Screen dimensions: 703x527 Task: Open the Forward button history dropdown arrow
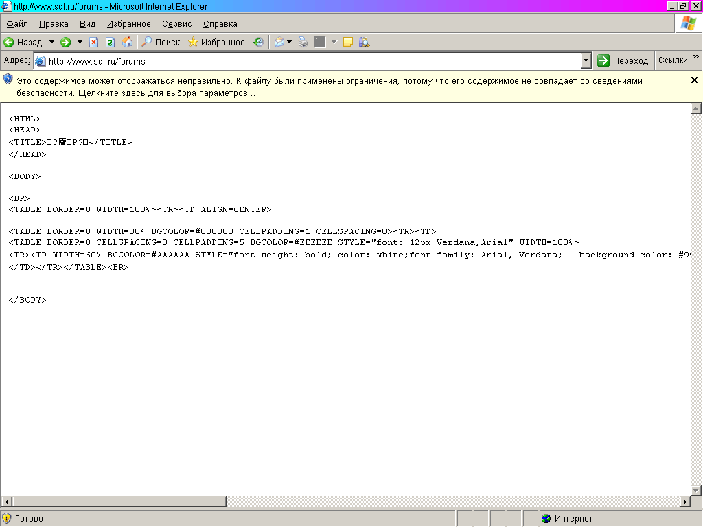point(80,43)
